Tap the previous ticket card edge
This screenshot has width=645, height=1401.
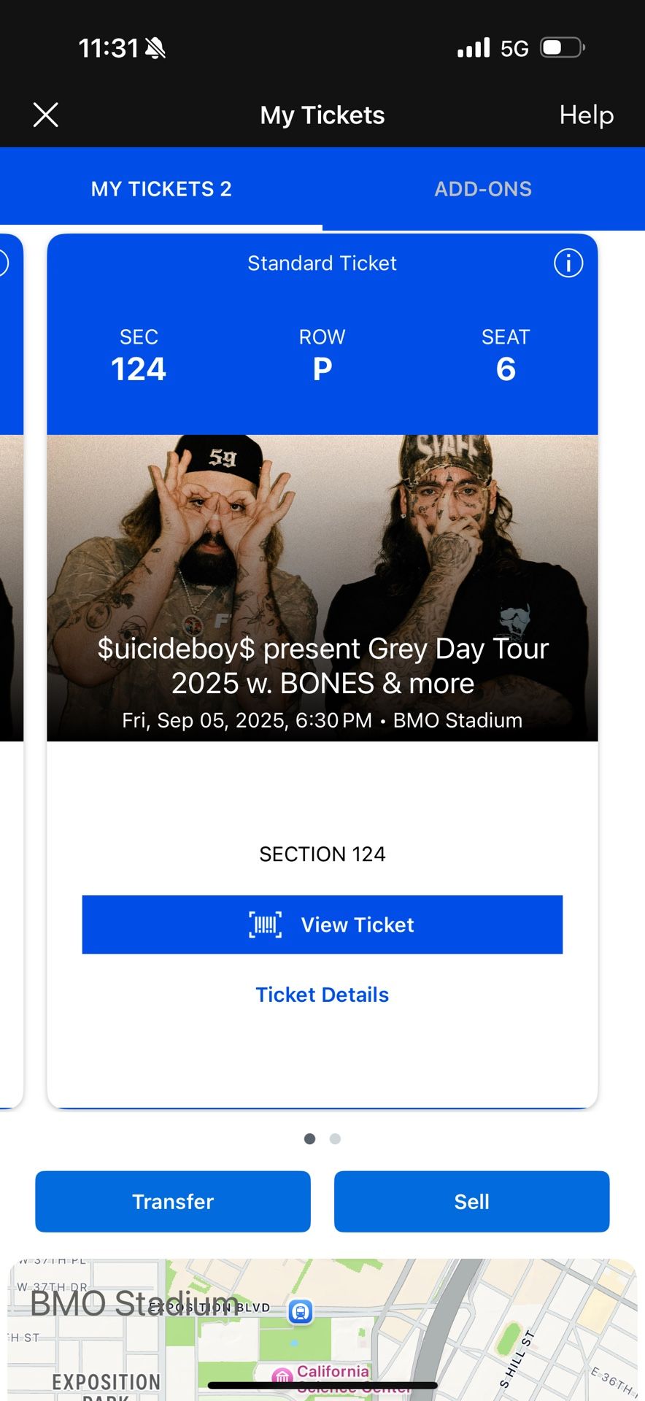pos(11,657)
